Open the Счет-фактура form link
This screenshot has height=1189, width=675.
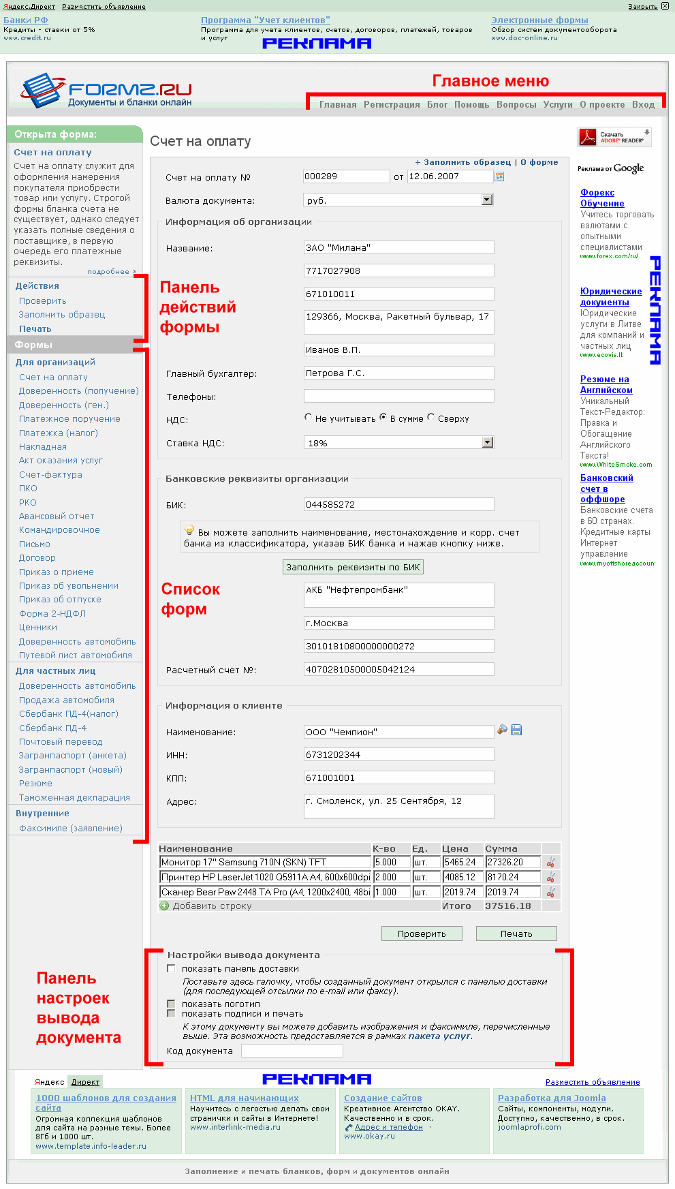[x=50, y=475]
